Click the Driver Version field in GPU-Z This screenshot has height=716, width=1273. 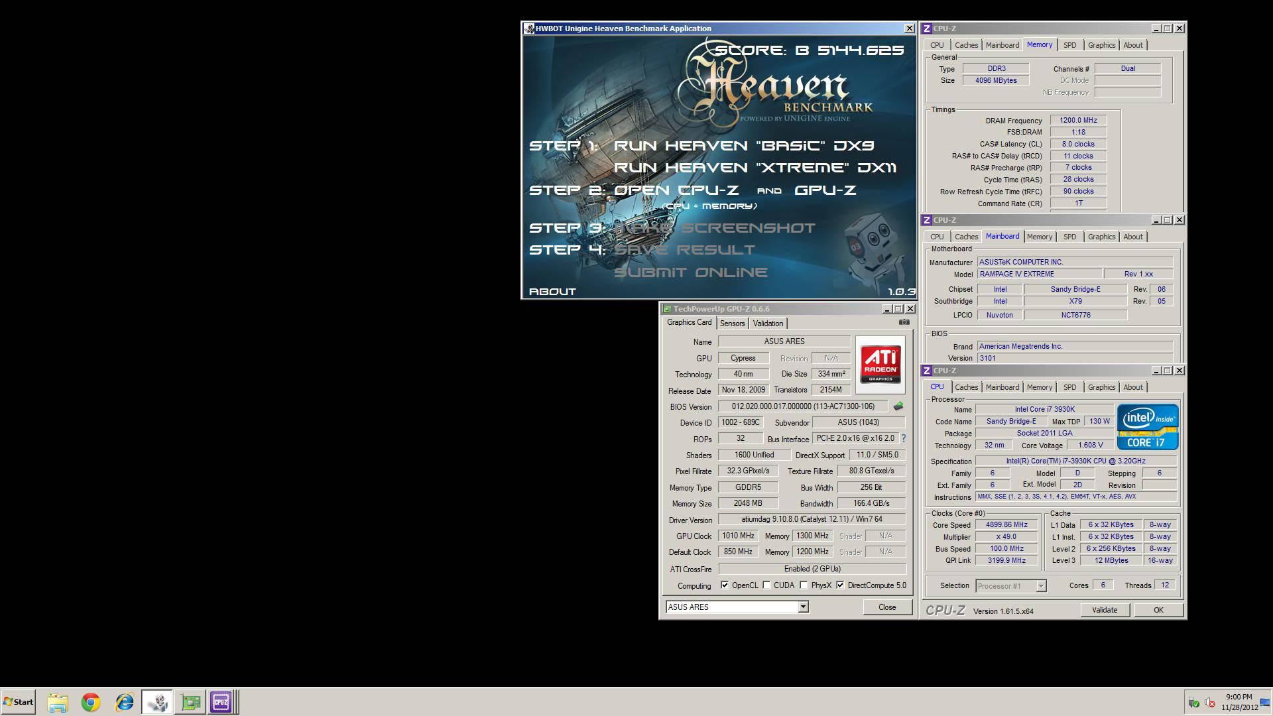pos(812,520)
